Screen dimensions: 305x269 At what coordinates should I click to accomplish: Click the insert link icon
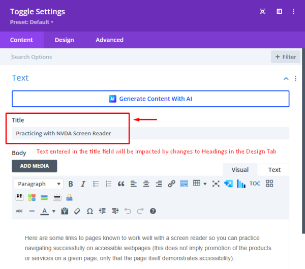coord(171,184)
